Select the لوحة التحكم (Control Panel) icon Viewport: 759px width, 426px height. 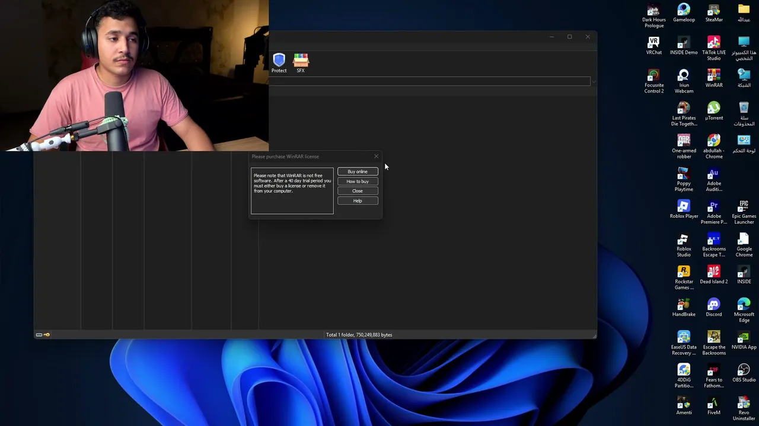pyautogui.click(x=744, y=144)
